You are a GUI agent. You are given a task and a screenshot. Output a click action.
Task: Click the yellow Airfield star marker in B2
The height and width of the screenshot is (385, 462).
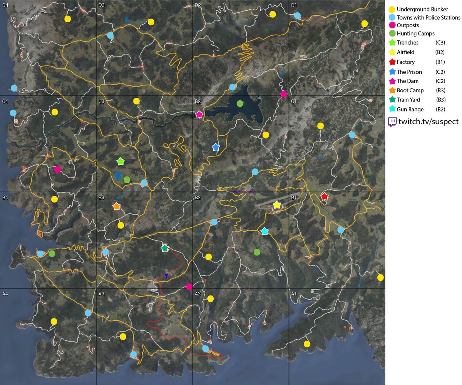point(277,205)
